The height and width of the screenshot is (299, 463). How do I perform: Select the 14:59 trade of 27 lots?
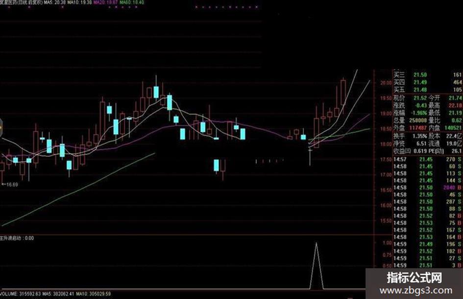click(x=428, y=258)
